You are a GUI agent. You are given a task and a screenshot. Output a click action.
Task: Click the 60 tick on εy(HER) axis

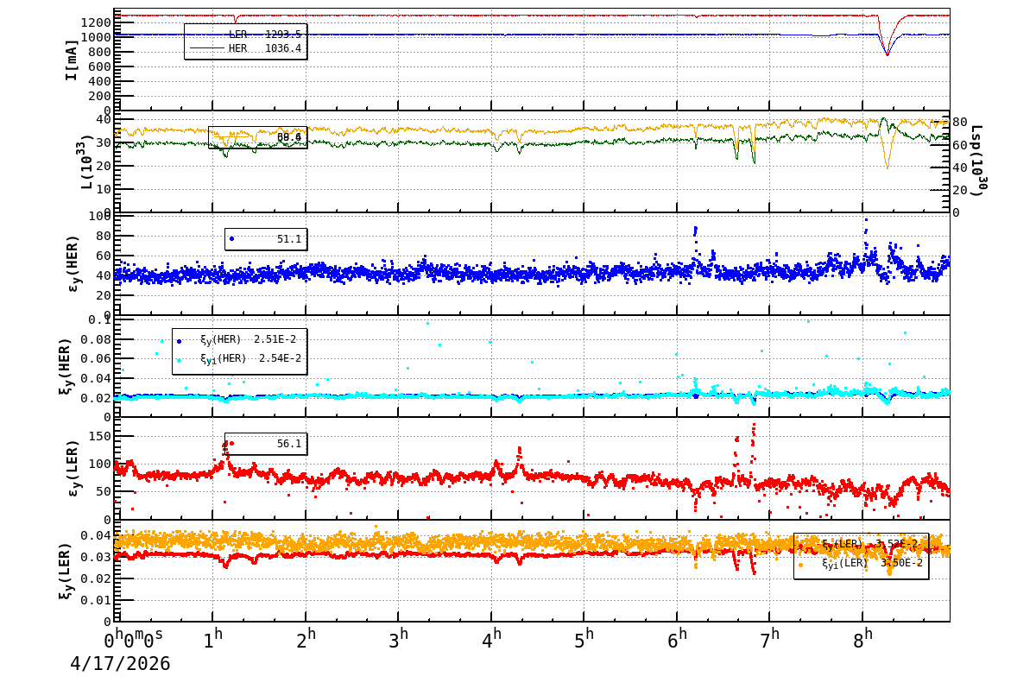pos(103,256)
